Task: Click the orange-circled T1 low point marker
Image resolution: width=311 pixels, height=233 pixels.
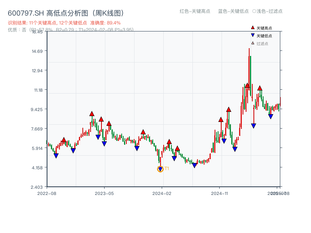Action: pos(160,169)
